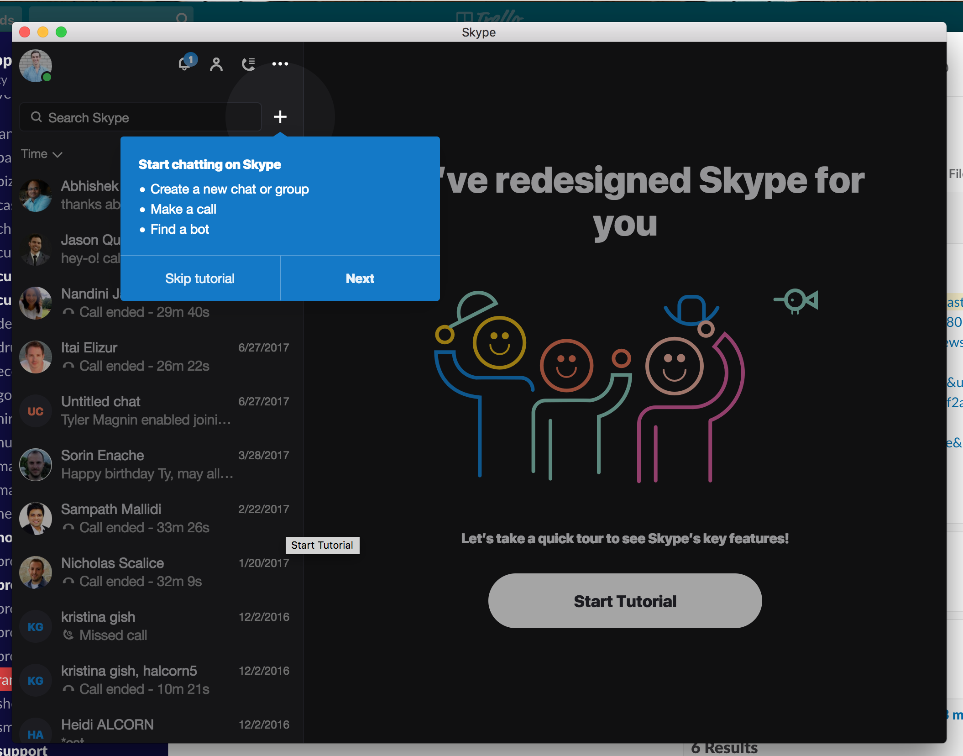Image resolution: width=963 pixels, height=756 pixels.
Task: Click the Skype window title bar
Action: (479, 32)
